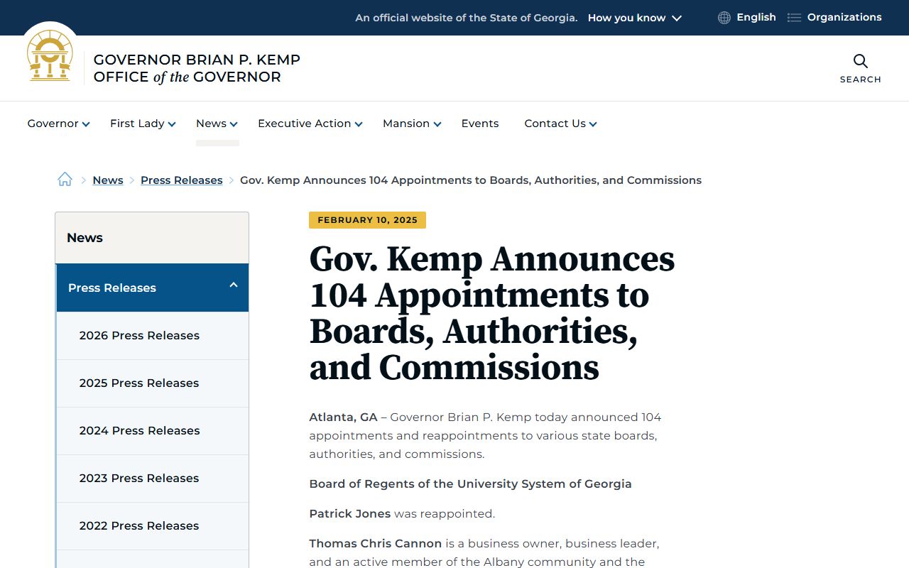
Task: Click the Organizations list icon
Action: pyautogui.click(x=794, y=18)
